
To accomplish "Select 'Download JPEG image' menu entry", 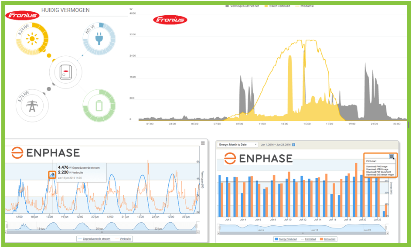I will (377, 169).
